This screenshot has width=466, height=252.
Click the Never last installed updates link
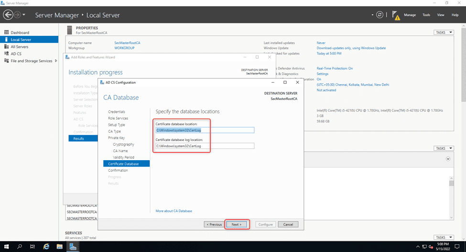coord(321,43)
